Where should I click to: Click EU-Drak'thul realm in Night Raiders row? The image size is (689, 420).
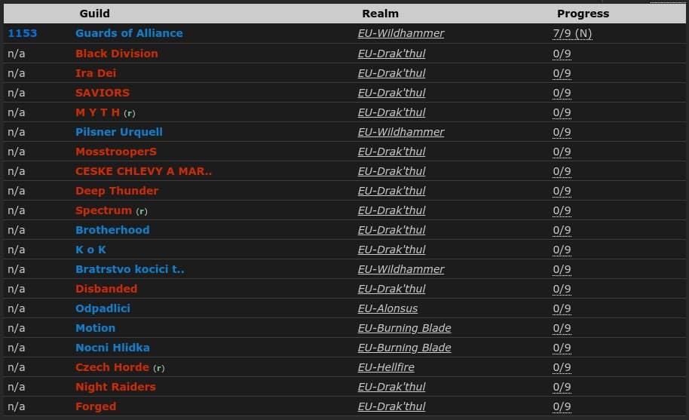click(391, 387)
